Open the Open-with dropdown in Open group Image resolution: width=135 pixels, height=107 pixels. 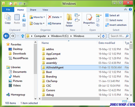click(101, 15)
